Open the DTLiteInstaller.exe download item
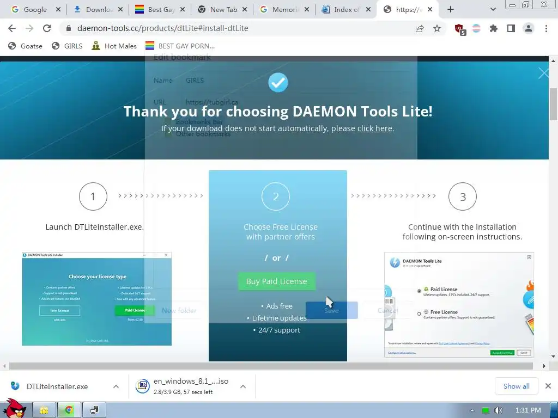Screen dimensions: 558x418 click(57, 386)
